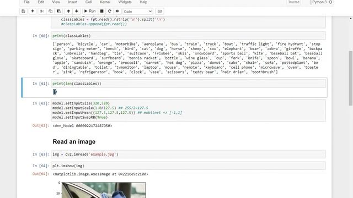Move the selected cell up with the arrow icon
This screenshot has height=198, width=353.
click(x=68, y=11)
